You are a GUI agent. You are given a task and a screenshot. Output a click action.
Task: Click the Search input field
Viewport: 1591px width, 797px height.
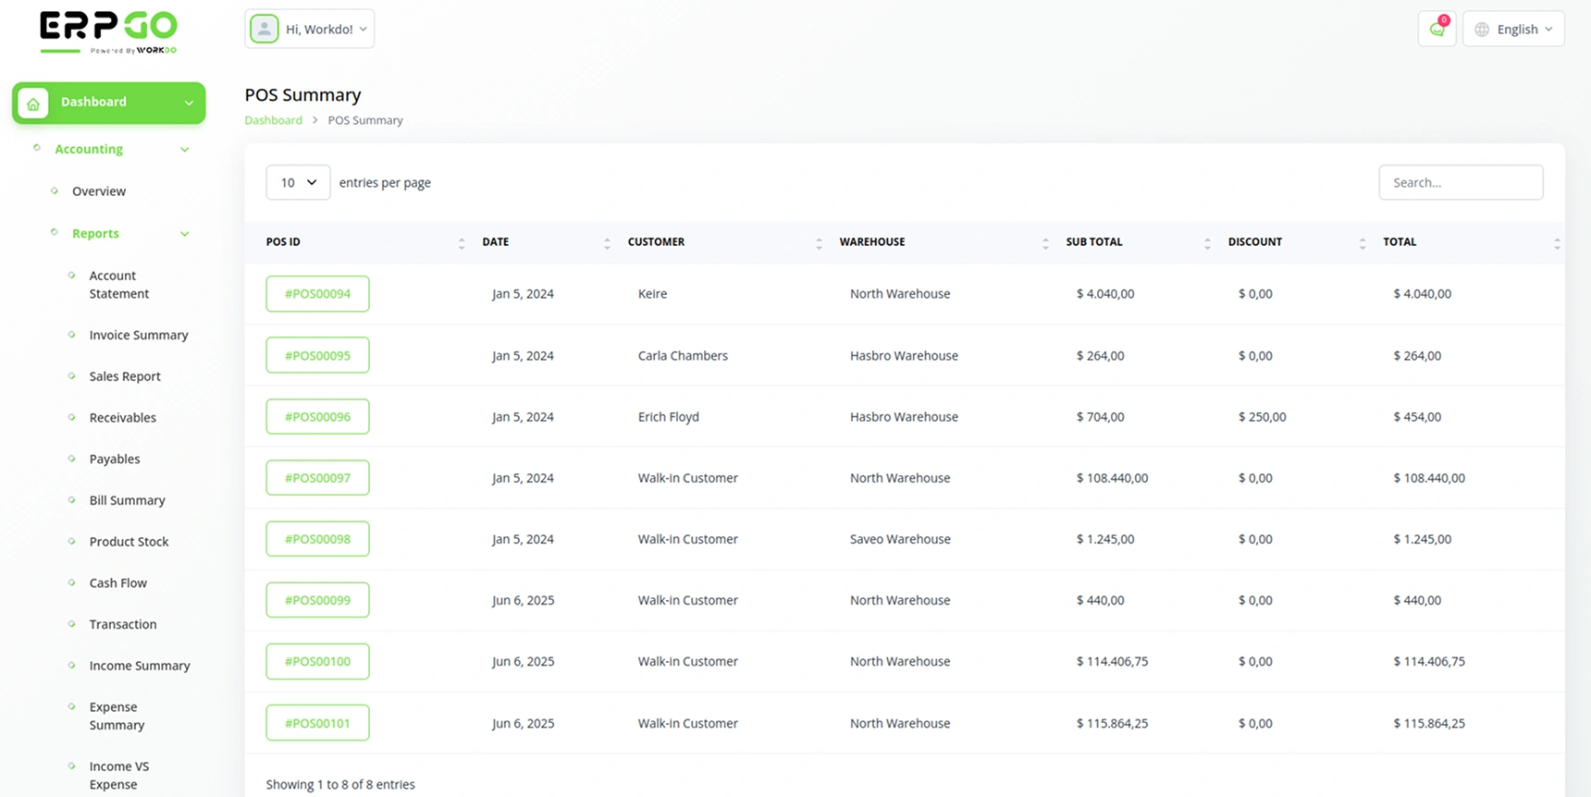point(1461,182)
